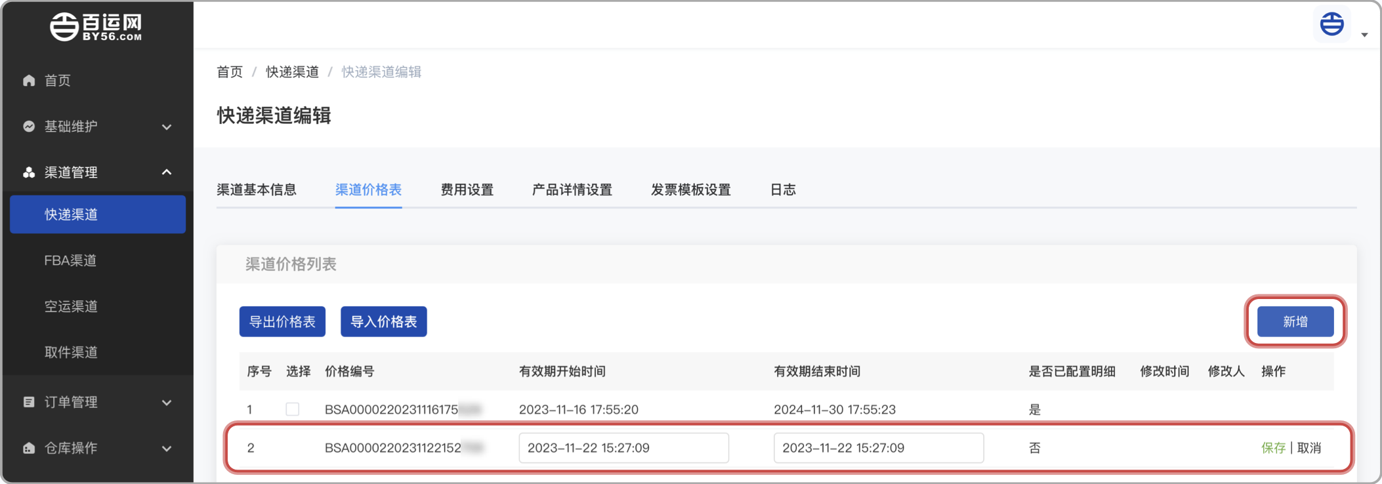Open the 发票模板设置 tab
The image size is (1382, 484).
(x=690, y=190)
